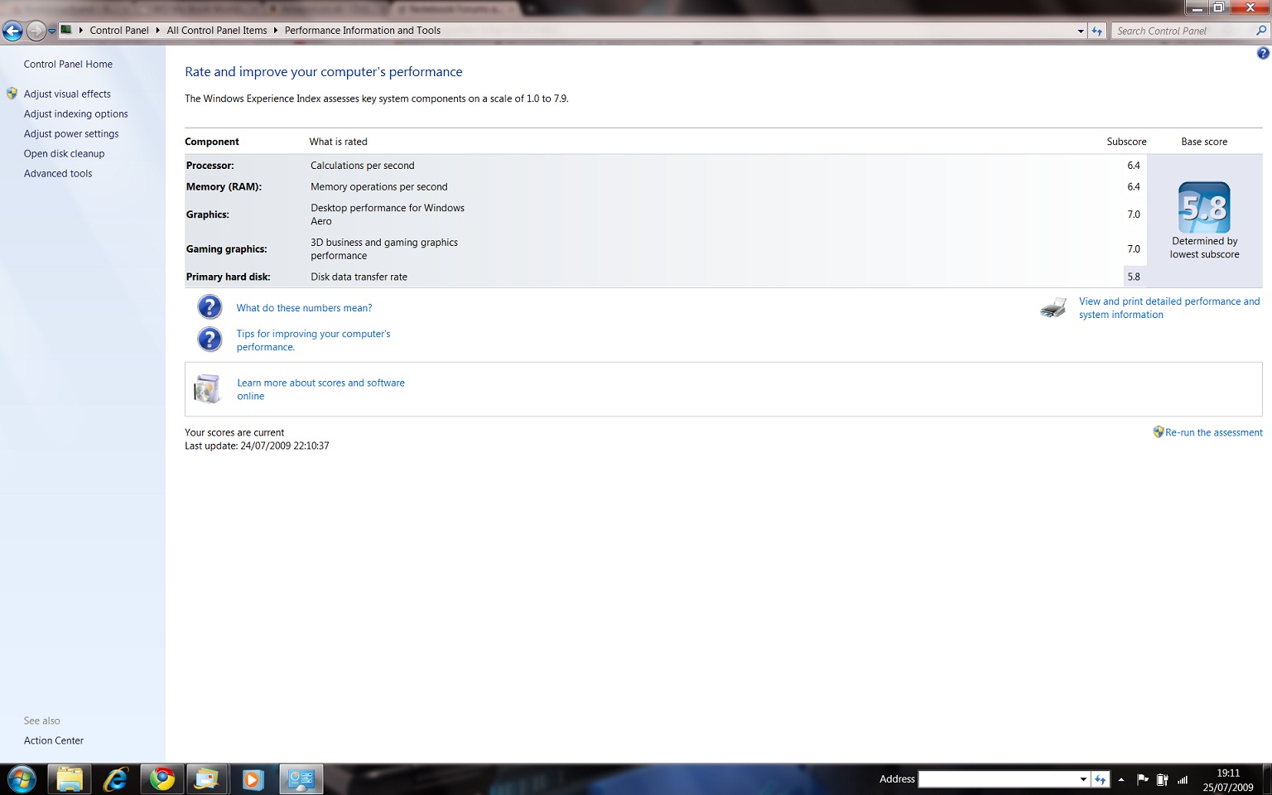1272x795 pixels.
Task: Open Action Center under See also
Action: click(x=54, y=741)
